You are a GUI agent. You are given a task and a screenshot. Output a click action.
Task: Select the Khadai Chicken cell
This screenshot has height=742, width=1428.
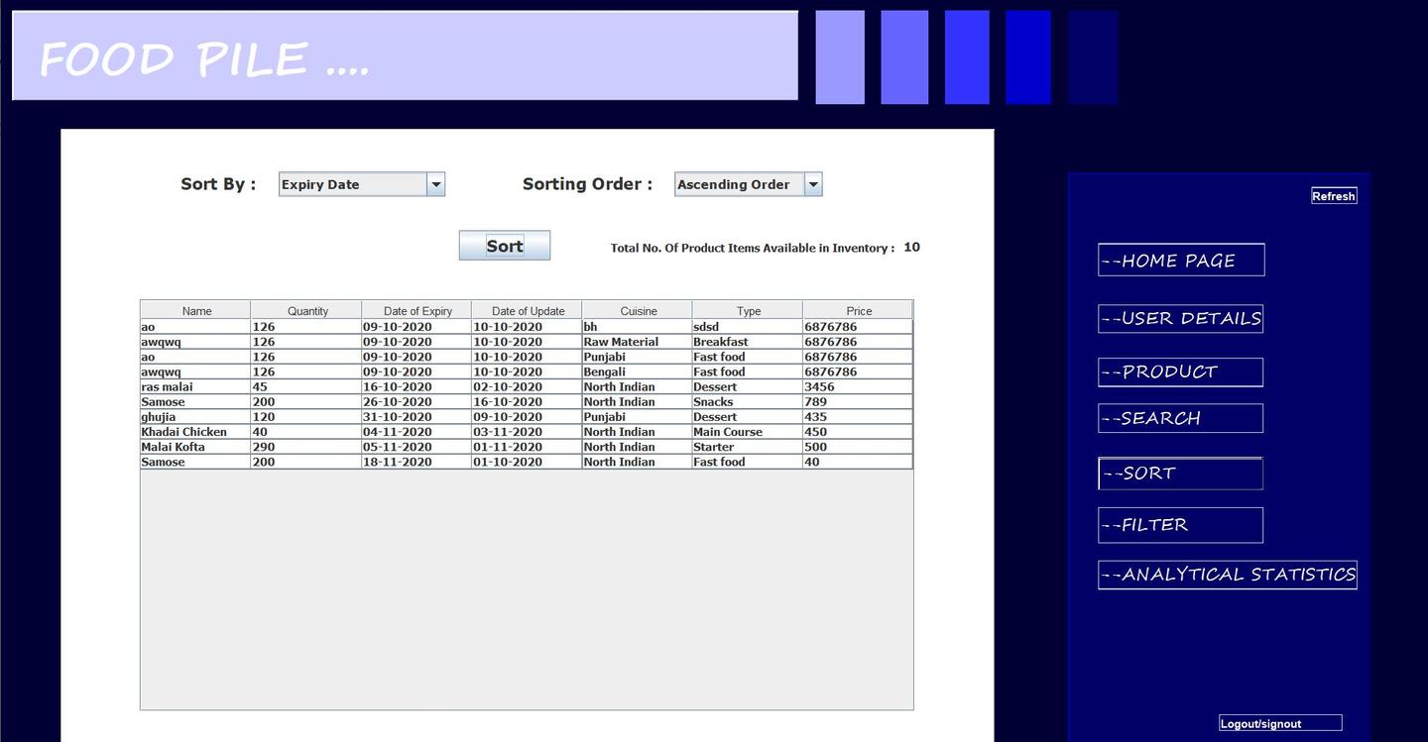(195, 431)
